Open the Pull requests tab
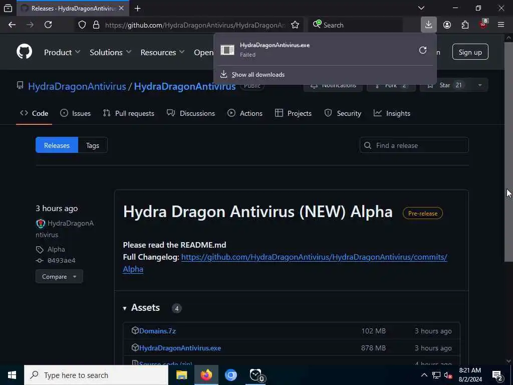 click(x=129, y=113)
